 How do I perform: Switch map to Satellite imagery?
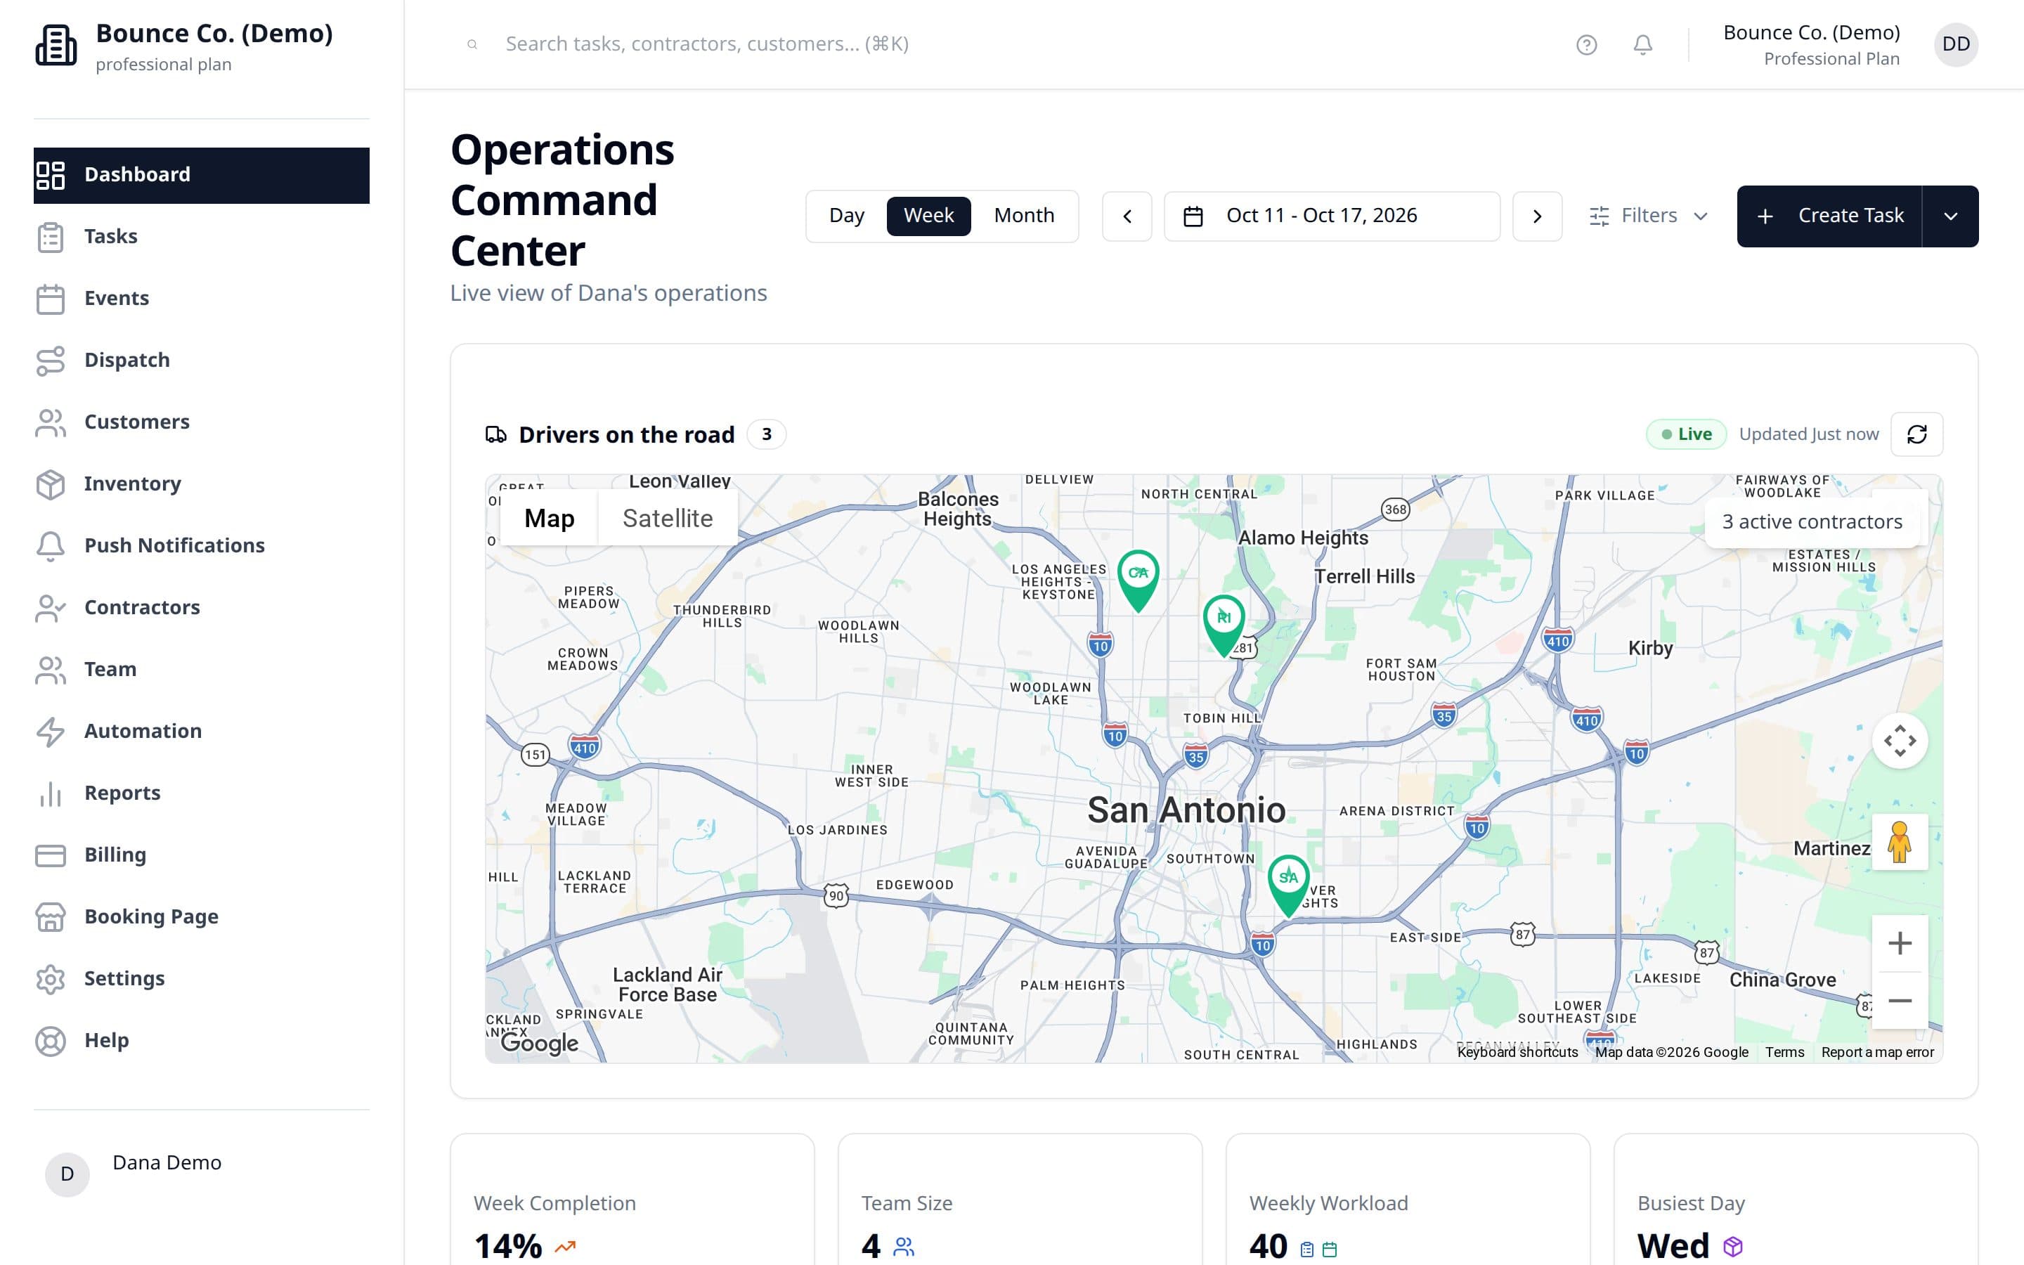pos(668,518)
